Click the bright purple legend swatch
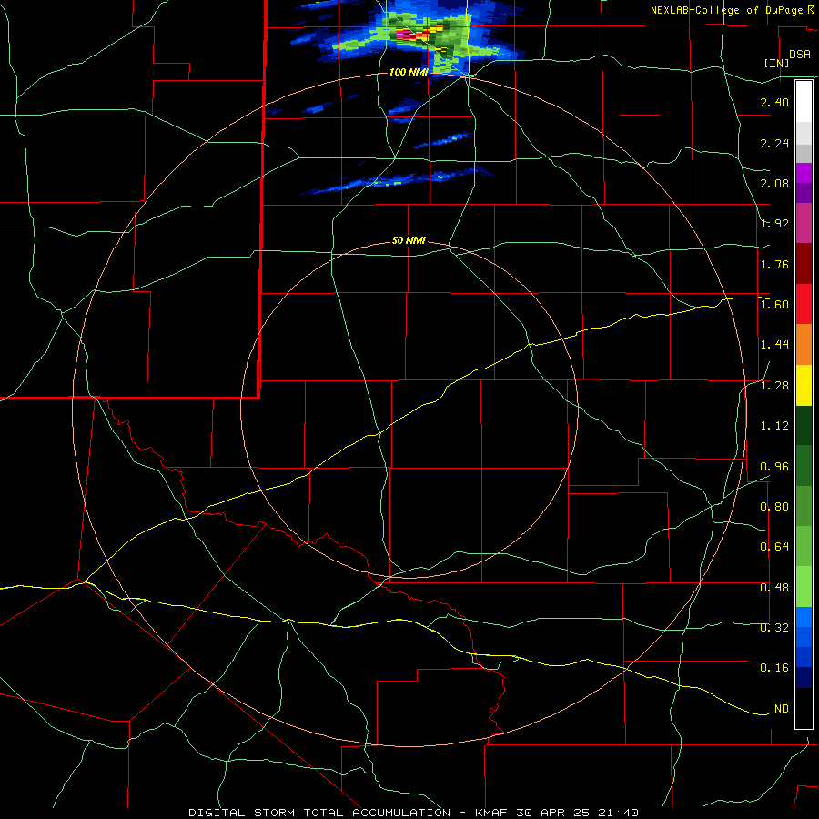Screen dimensions: 819x819 (804, 173)
